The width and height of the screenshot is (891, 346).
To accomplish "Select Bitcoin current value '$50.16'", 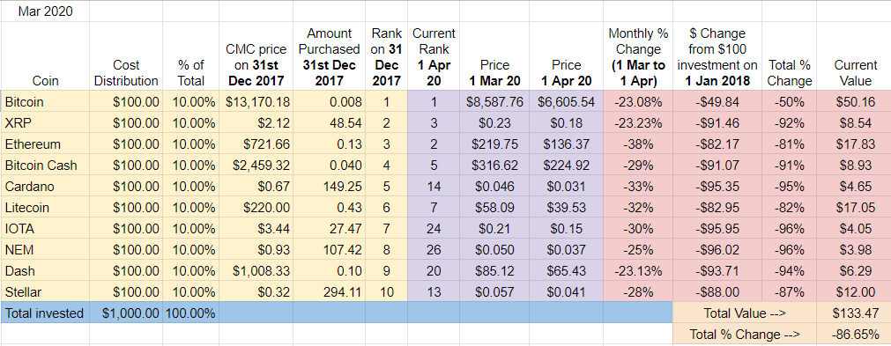I will pos(853,102).
